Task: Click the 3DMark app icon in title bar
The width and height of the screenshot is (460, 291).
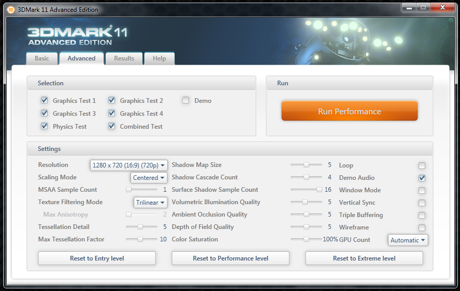Action: 10,10
